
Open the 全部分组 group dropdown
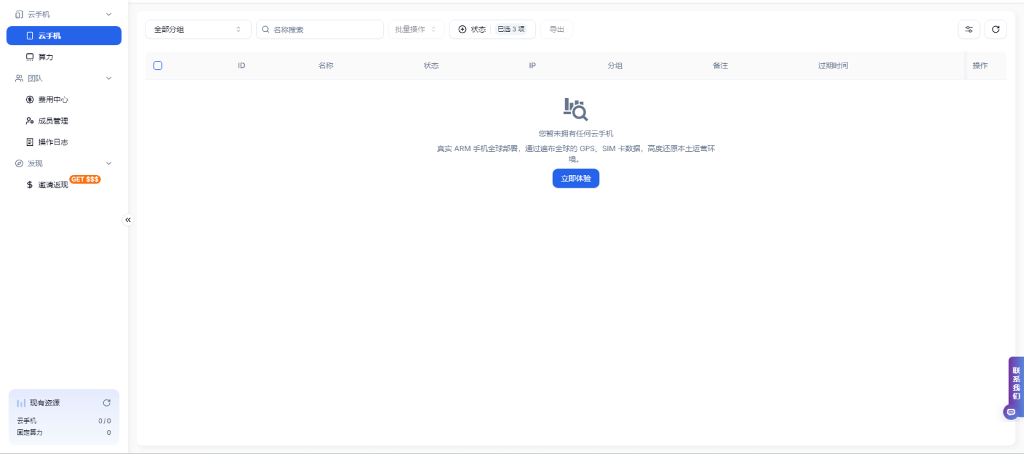tap(198, 29)
